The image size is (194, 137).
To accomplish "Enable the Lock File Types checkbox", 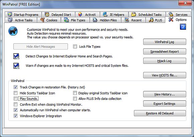I will [x=75, y=46].
